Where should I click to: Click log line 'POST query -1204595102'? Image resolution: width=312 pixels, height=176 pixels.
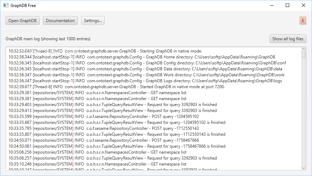pyautogui.click(x=104, y=117)
